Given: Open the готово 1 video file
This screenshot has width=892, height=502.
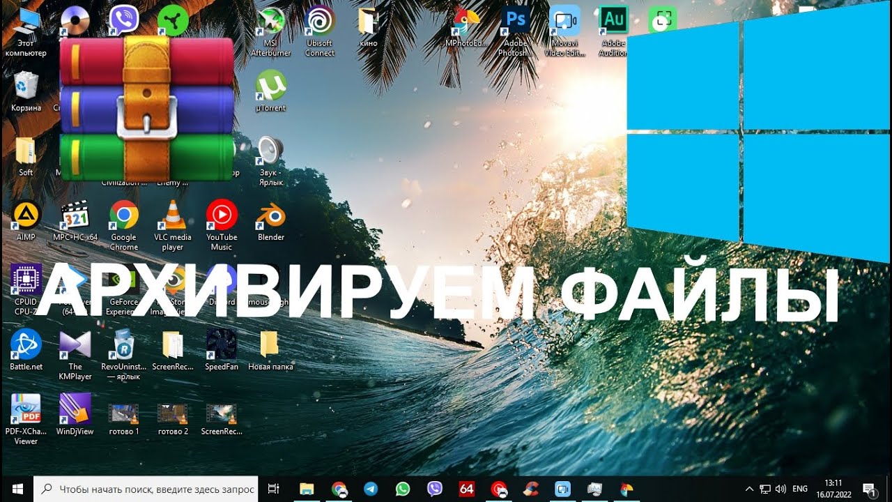Looking at the screenshot, I should [x=124, y=419].
